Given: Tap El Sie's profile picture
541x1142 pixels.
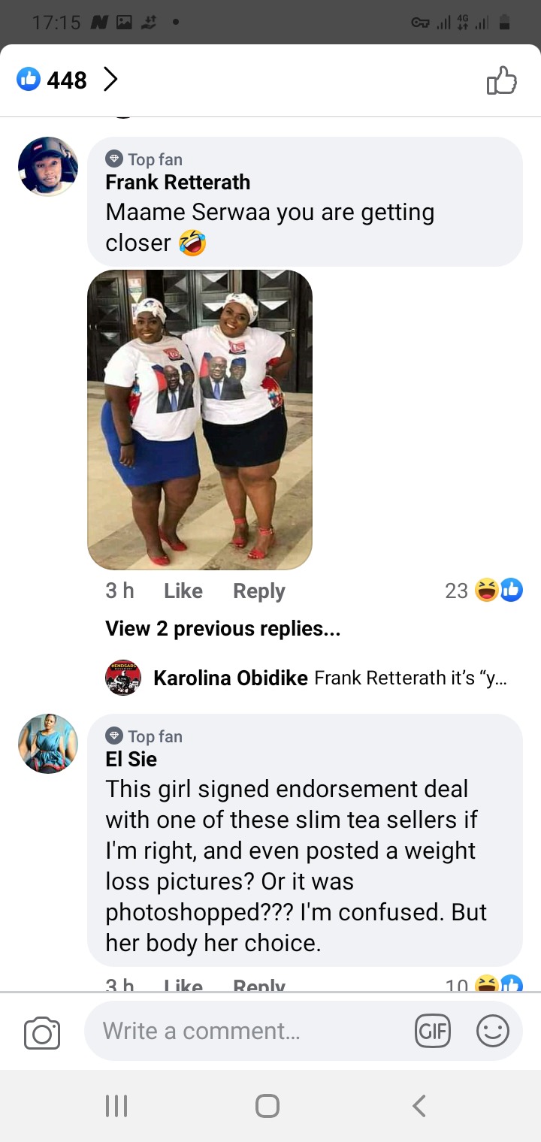Looking at the screenshot, I should pos(48,744).
